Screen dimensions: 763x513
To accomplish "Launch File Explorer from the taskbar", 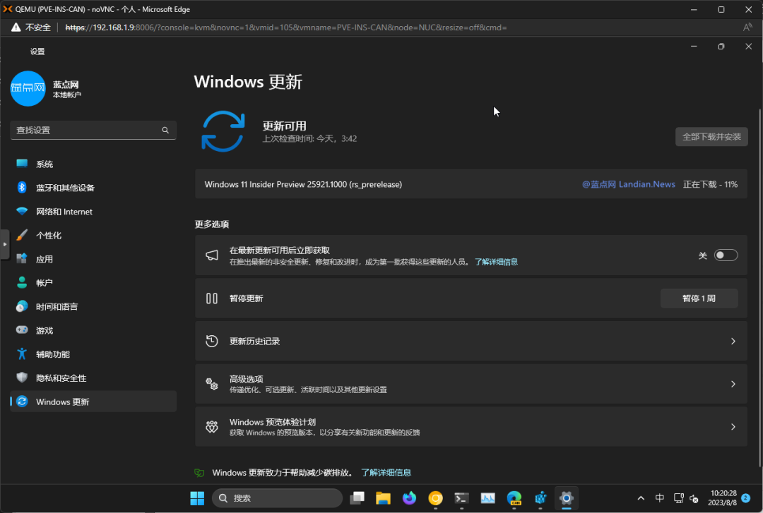I will [x=383, y=498].
